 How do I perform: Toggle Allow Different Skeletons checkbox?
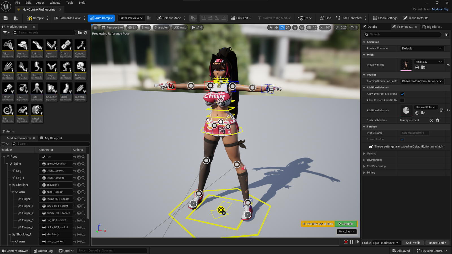(x=402, y=94)
